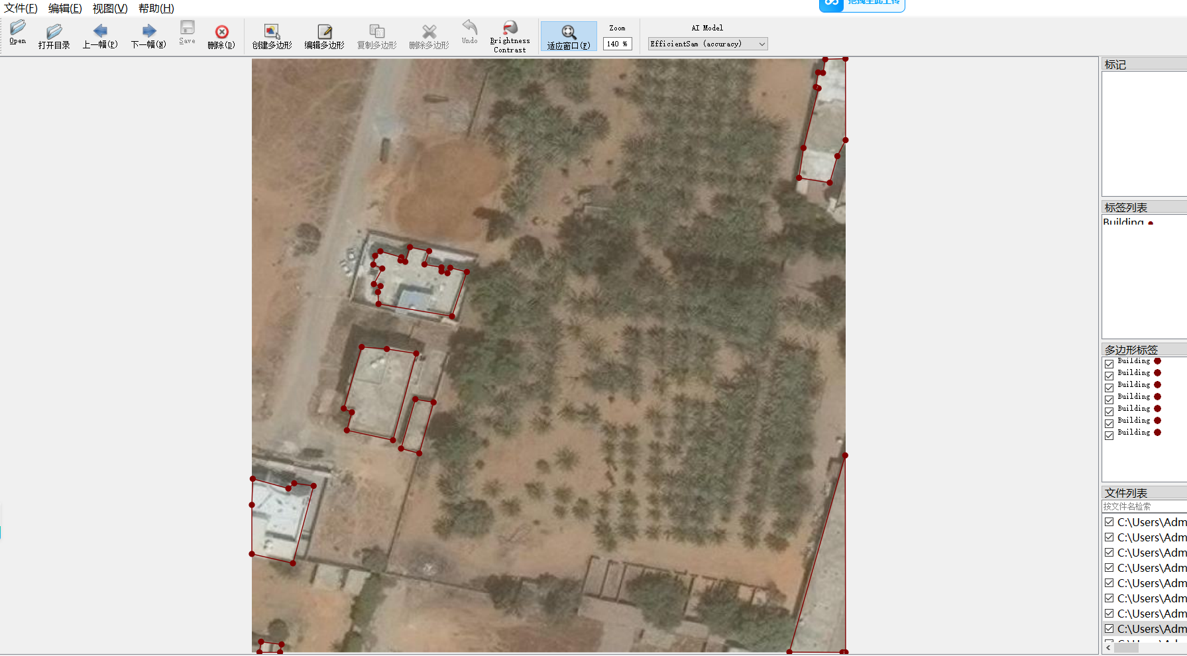Click the red 删除 delete icon
This screenshot has width=1187, height=656.
(x=221, y=36)
